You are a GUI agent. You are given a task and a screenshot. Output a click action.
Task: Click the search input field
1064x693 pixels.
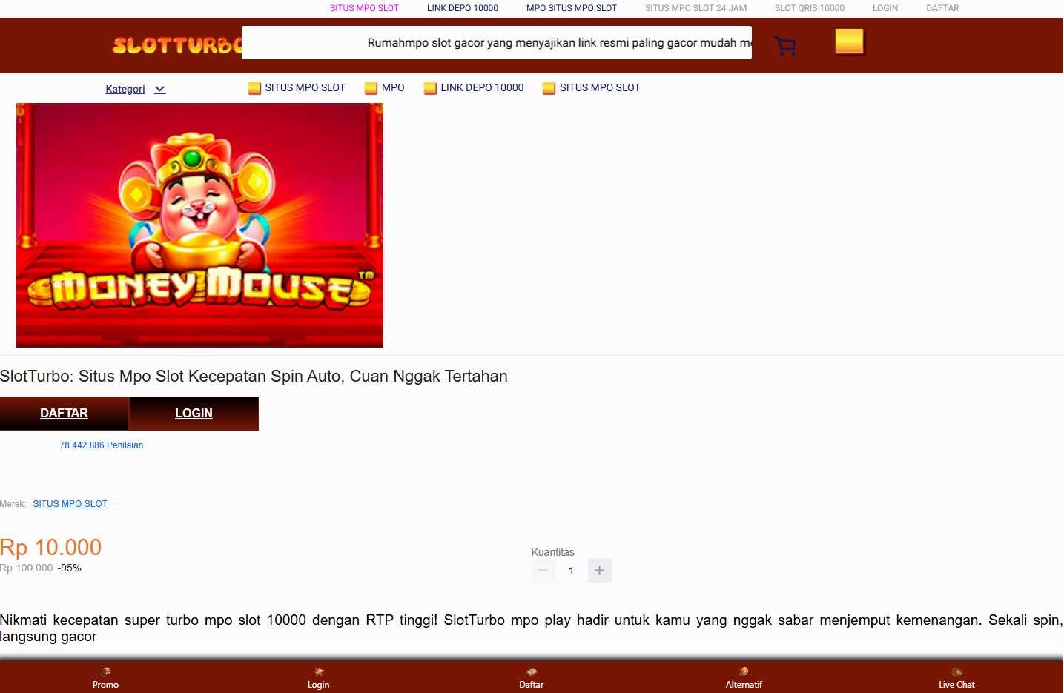(x=497, y=42)
